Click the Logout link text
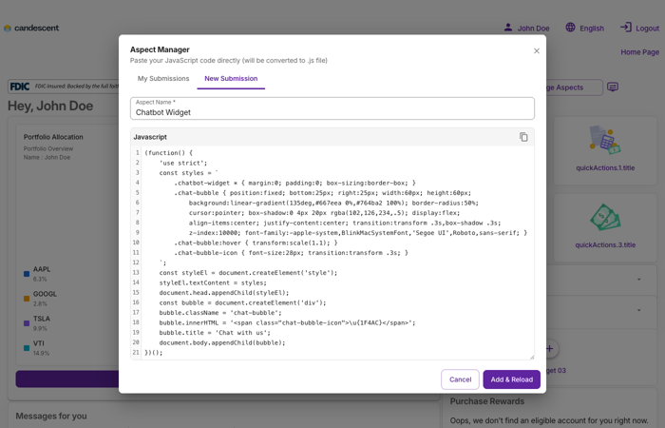This screenshot has height=428, width=665. coord(647,29)
